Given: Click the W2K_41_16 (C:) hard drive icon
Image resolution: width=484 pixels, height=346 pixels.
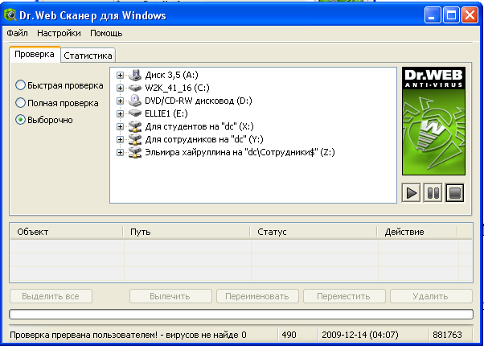Looking at the screenshot, I should (x=135, y=88).
